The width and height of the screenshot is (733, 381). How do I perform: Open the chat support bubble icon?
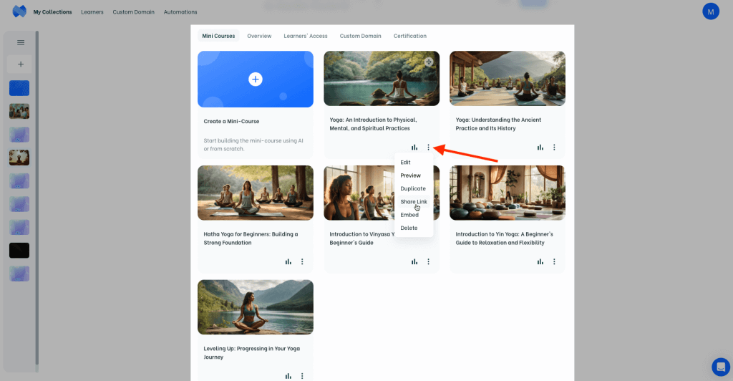point(720,367)
